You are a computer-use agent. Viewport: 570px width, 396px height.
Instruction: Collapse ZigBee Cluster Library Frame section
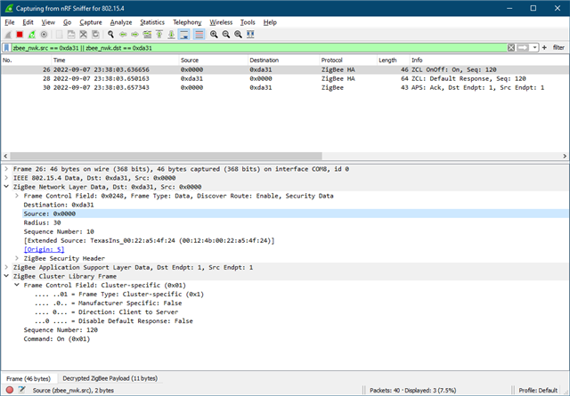click(x=6, y=276)
